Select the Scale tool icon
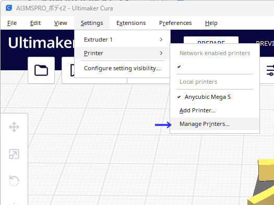The height and width of the screenshot is (205, 274). [x=14, y=154]
